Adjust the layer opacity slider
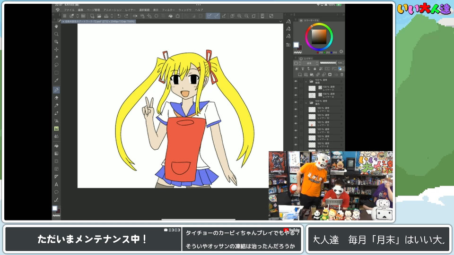This screenshot has width=454, height=255. 329,62
